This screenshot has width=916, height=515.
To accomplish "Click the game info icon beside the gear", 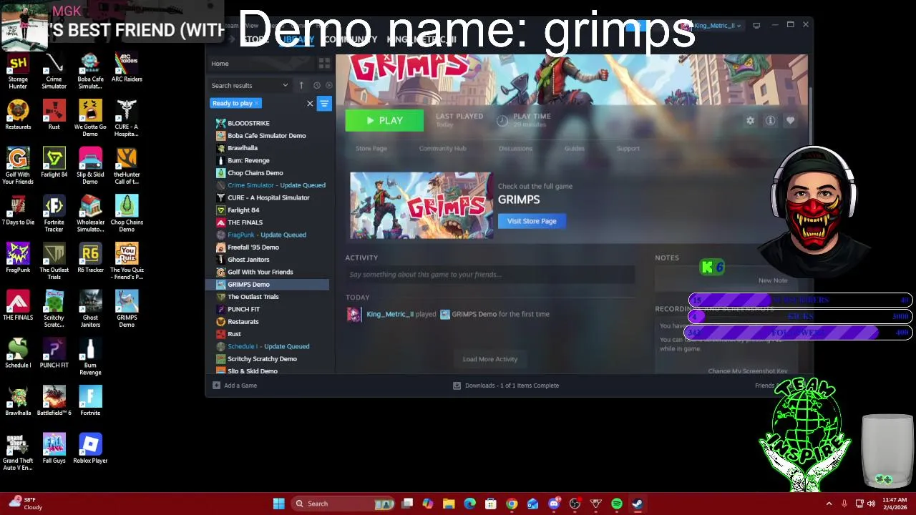I will tap(770, 121).
